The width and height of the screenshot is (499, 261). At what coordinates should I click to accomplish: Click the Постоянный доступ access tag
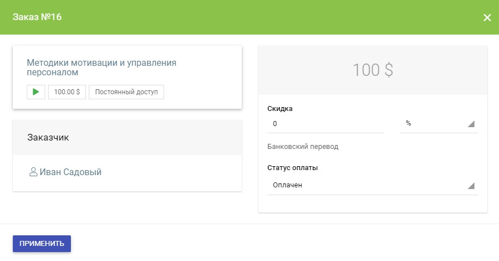click(127, 92)
